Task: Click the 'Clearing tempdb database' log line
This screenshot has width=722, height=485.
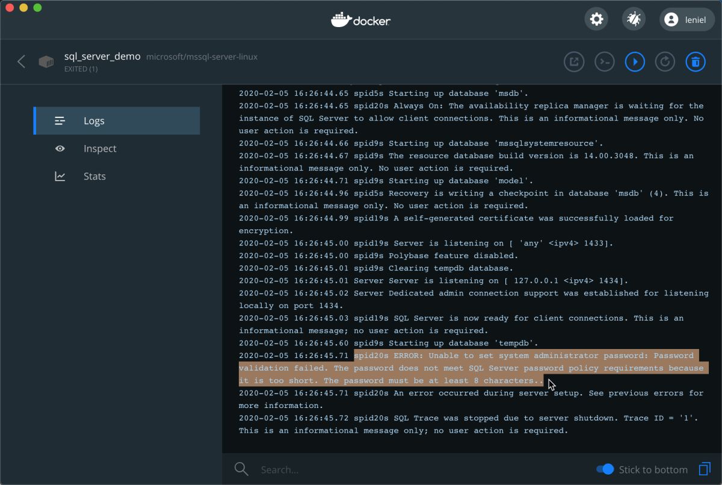Action: (376, 268)
